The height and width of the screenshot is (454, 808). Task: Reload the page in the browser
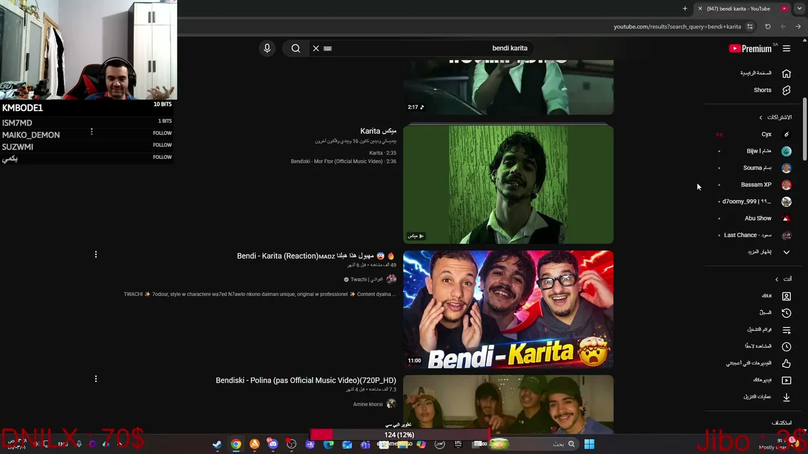click(x=768, y=26)
